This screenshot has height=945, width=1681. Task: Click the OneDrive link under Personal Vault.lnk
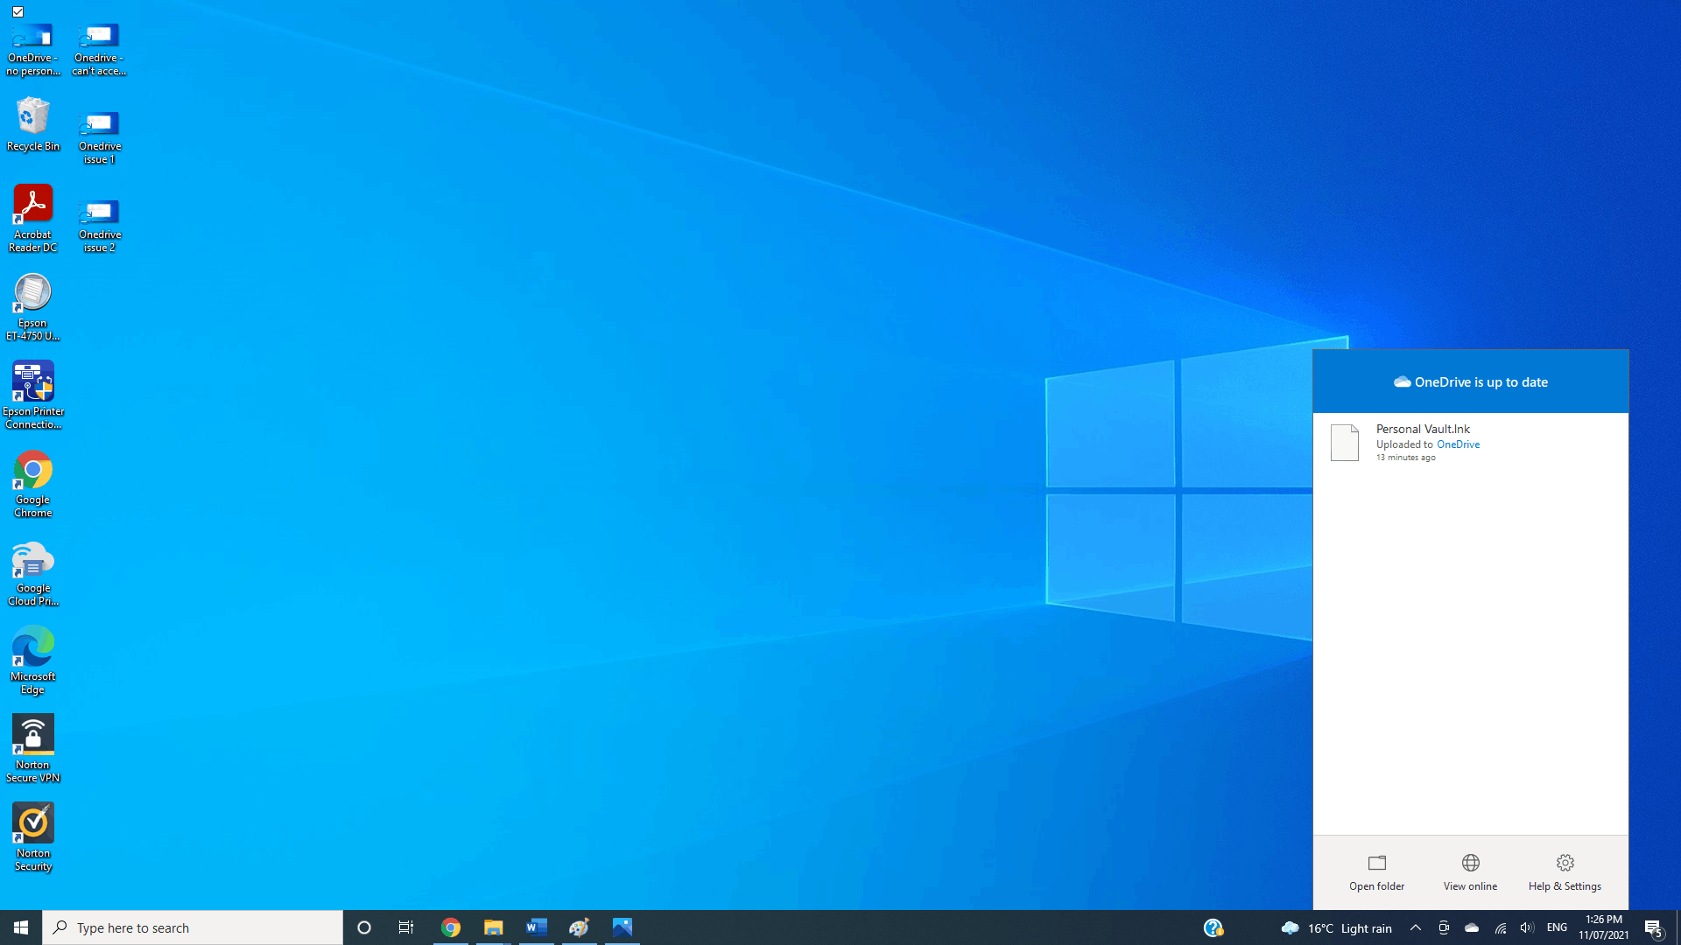click(x=1458, y=444)
